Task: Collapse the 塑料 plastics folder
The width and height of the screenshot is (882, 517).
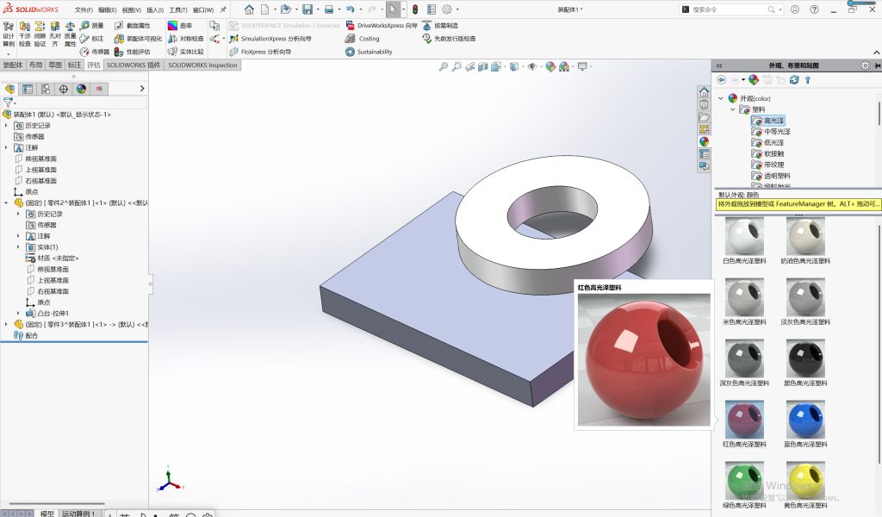Action: pos(732,109)
